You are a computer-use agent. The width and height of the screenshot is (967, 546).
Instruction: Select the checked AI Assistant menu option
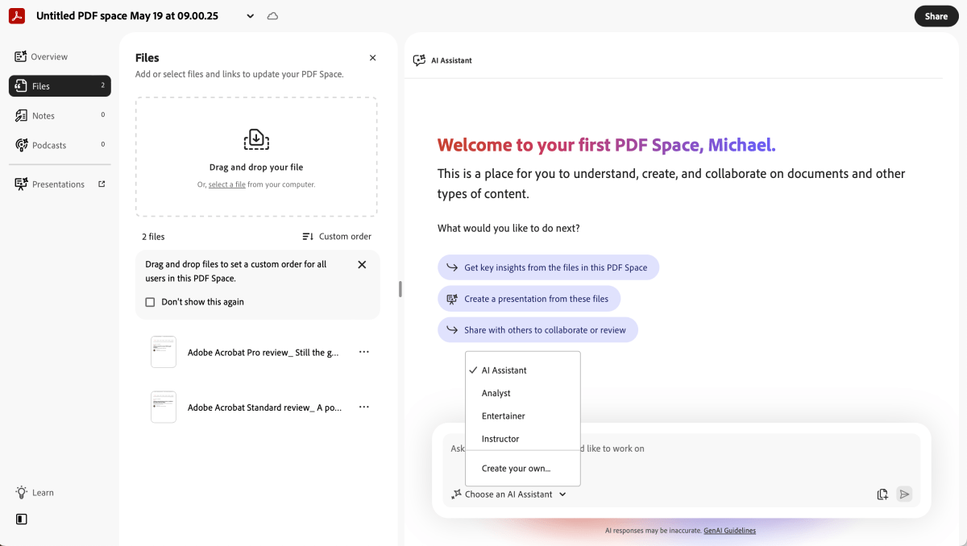[x=523, y=370]
